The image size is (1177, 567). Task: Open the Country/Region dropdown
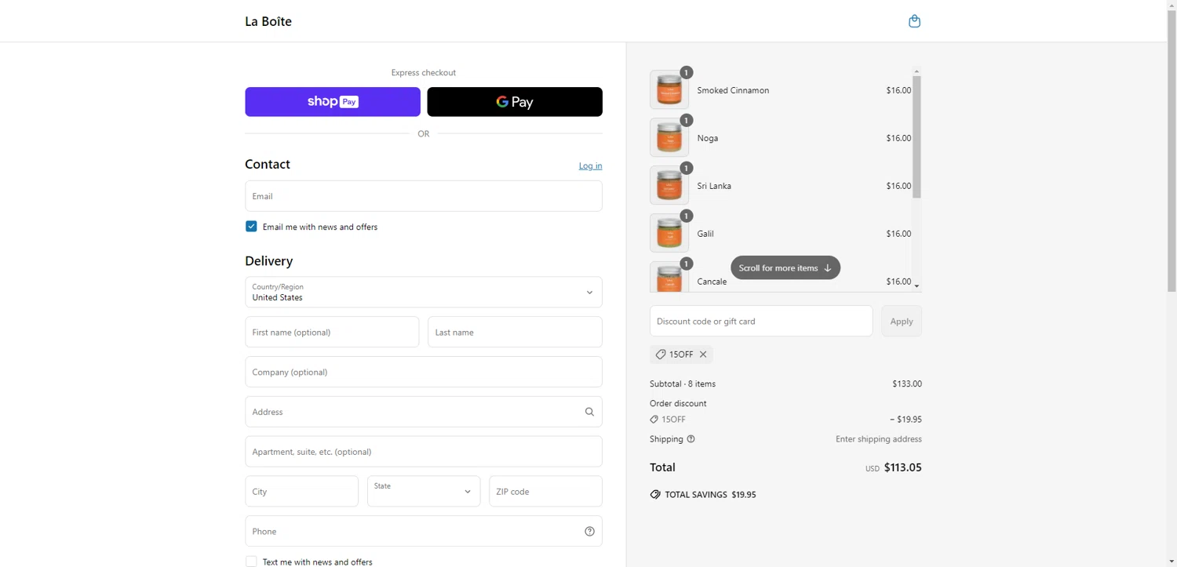pos(424,293)
